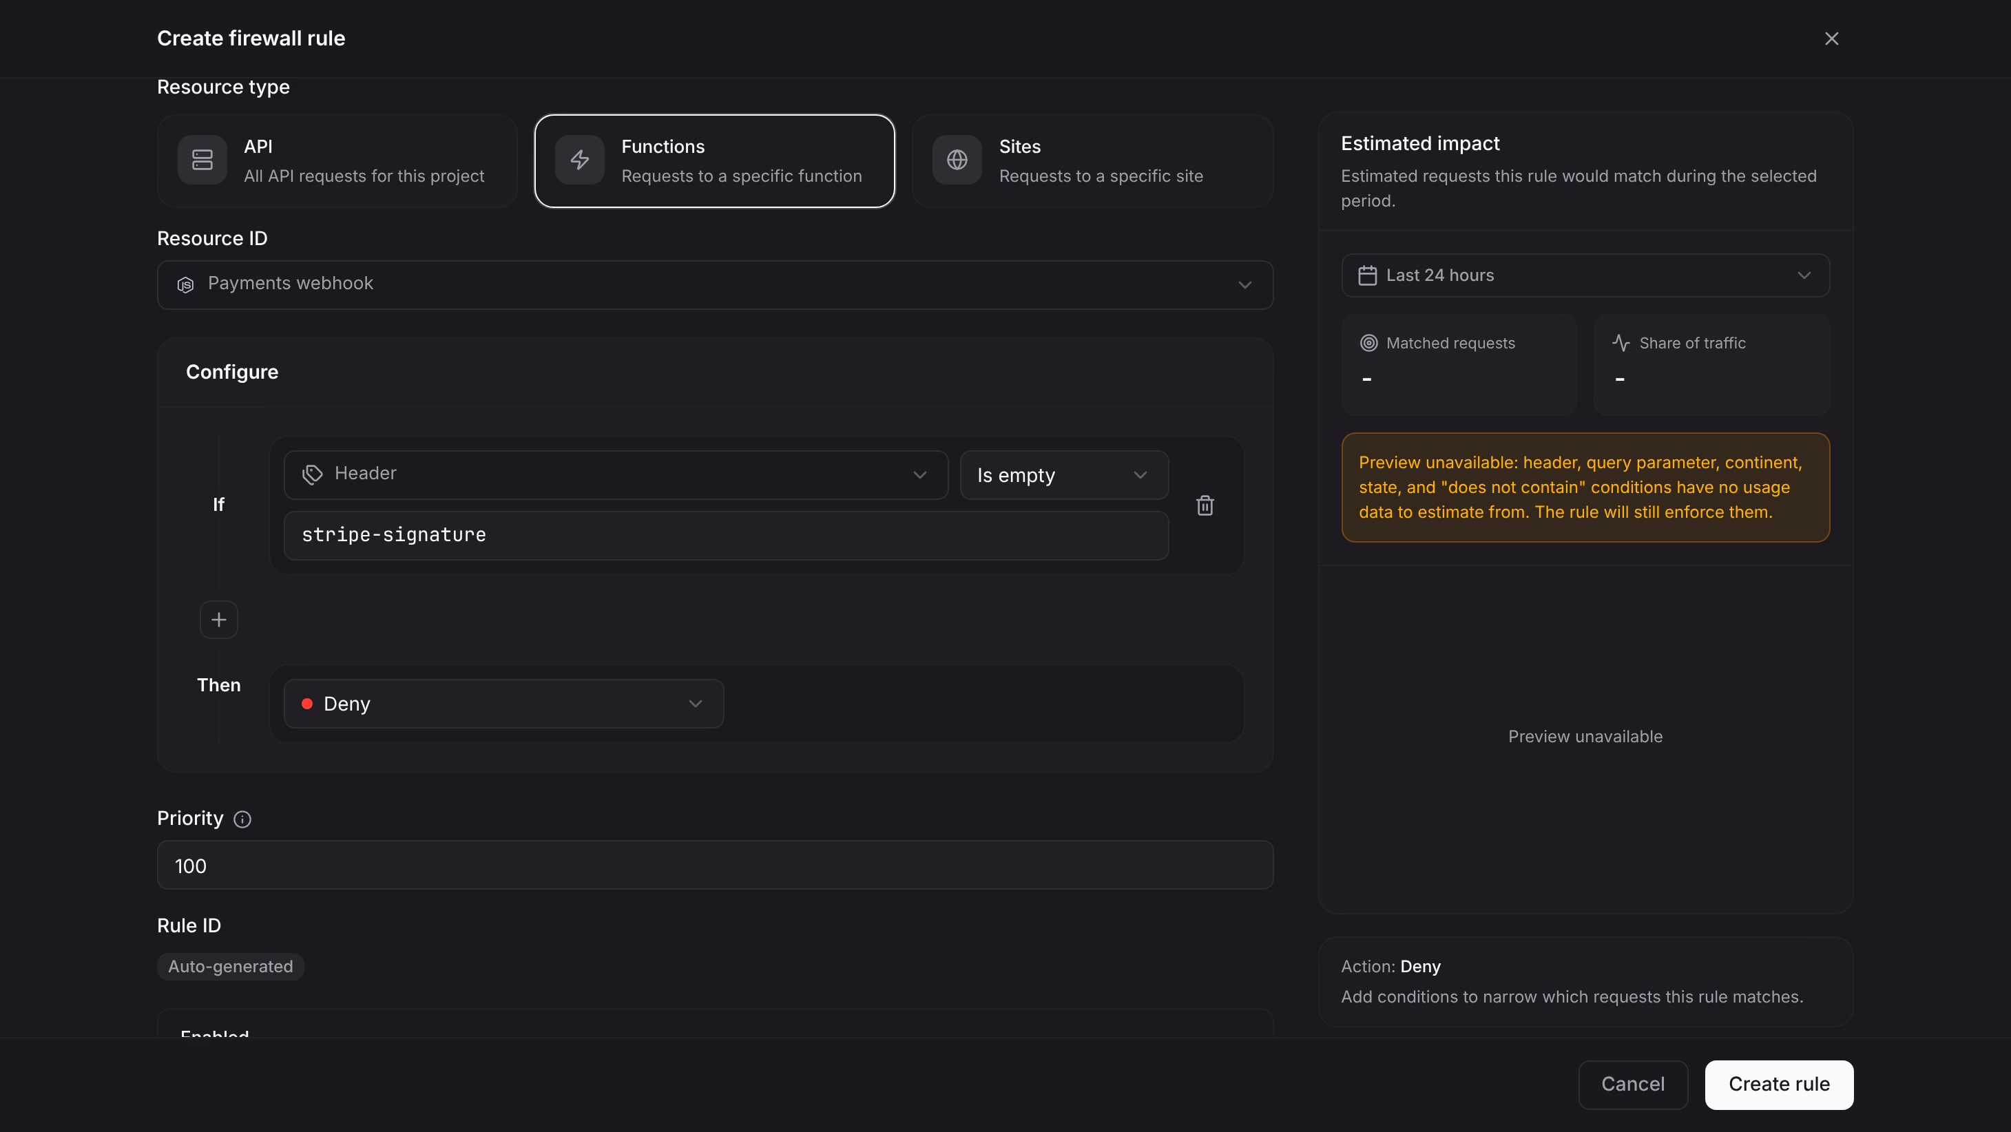The width and height of the screenshot is (2011, 1132).
Task: Click the Priority info icon
Action: [243, 819]
